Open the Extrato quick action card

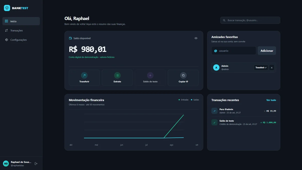117,78
